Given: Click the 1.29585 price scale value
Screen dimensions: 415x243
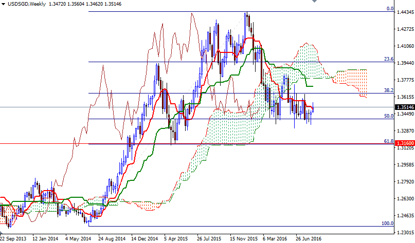Looking at the screenshot, I should 405,164.
